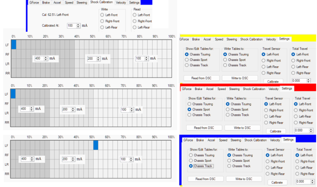Viewport: 317px width, 187px height.
Task: Click highlighted blue LF cell in bottom grid
Action: click(96, 145)
